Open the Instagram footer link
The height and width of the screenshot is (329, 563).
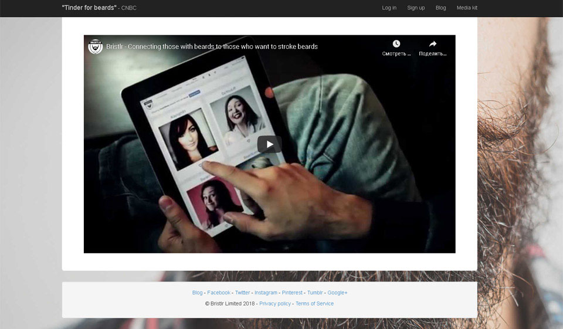coord(266,293)
